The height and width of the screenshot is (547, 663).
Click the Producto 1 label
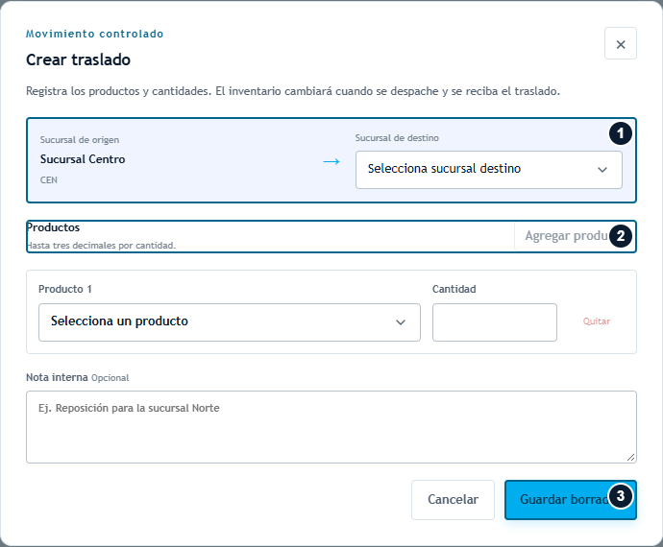(x=65, y=289)
